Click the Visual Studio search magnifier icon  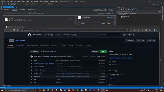[x=77, y=1]
